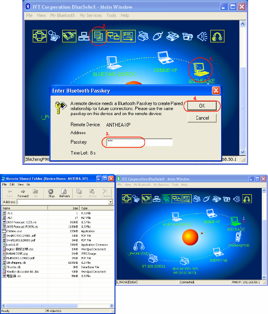Image resolution: width=268 pixels, height=314 pixels.
Task: Click Refresh in Remote Shared Folder toolbar
Action: point(64,193)
